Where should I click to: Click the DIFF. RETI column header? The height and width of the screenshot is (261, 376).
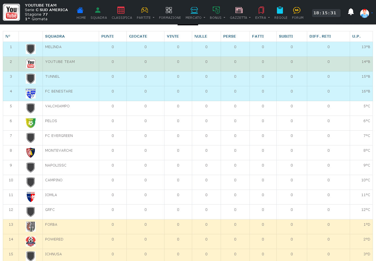pyautogui.click(x=320, y=36)
